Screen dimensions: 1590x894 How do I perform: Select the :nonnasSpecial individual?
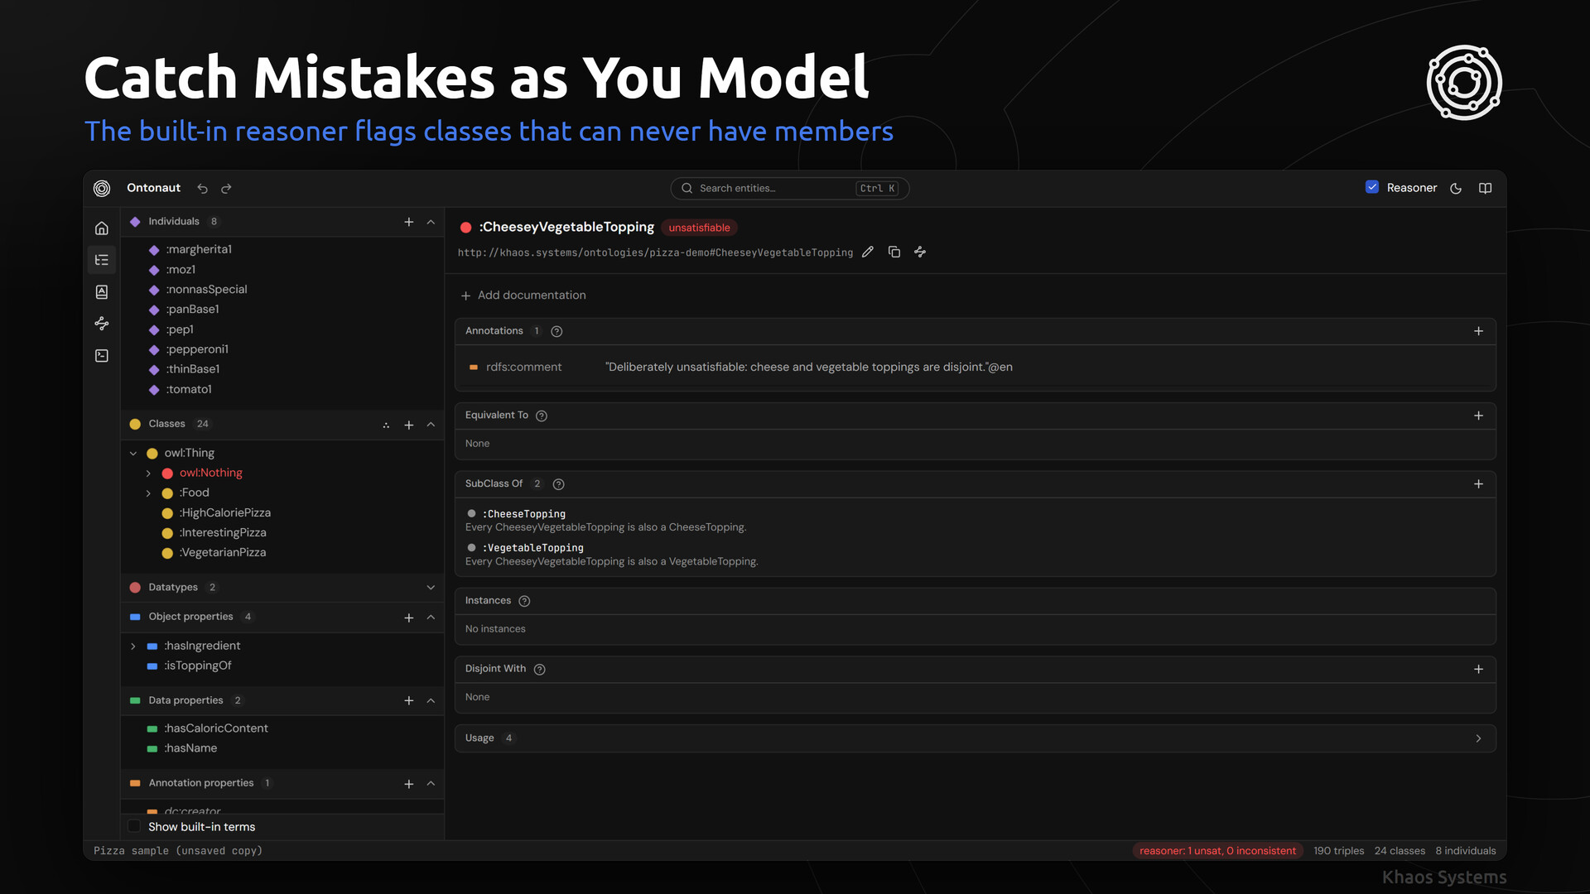pos(206,289)
